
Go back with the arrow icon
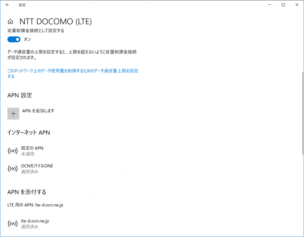(x=7, y=5)
